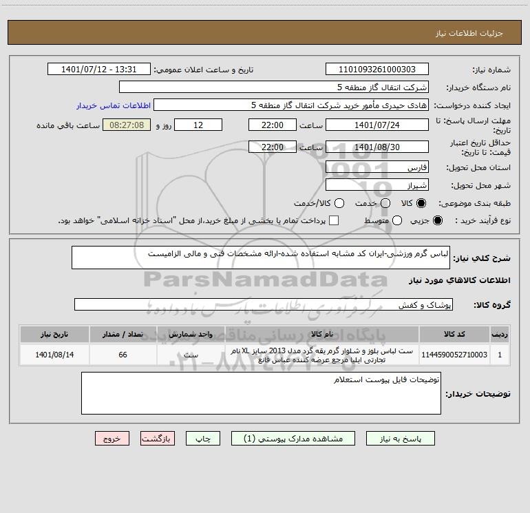The height and width of the screenshot is (513, 530).
Task: Click the response deadline date 1401/07/24
Action: (377, 125)
